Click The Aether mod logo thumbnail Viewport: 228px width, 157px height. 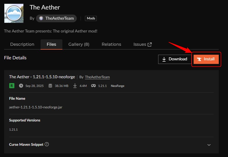point(14,13)
